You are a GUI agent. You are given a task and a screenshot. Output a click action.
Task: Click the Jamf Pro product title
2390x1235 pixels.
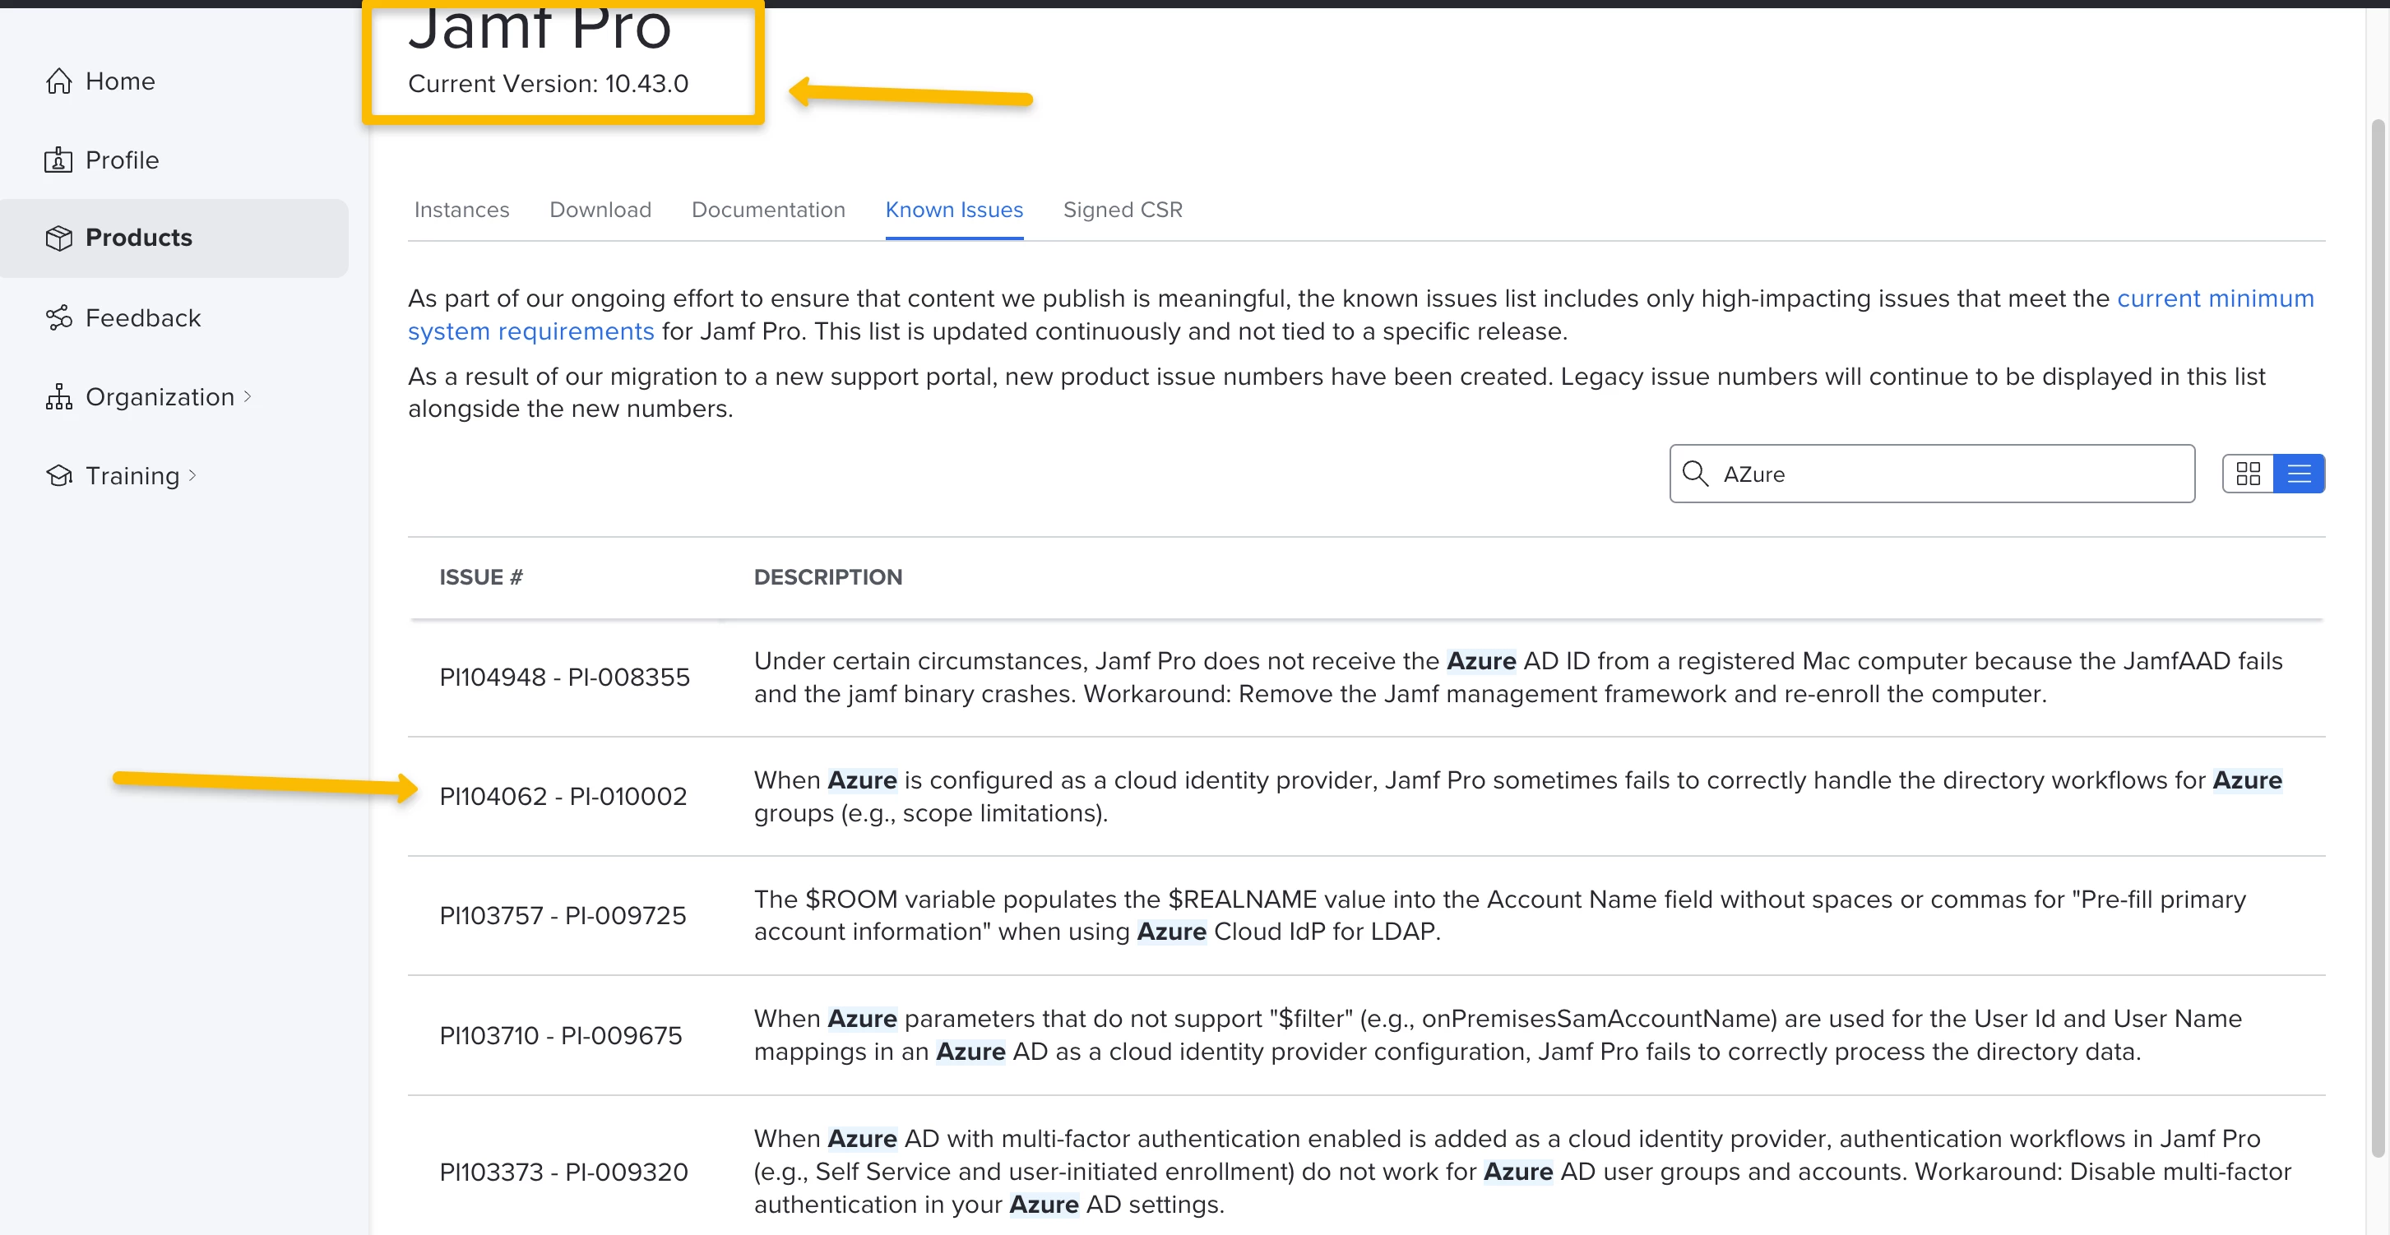(x=539, y=28)
